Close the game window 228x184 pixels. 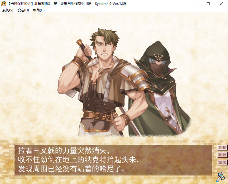click(x=221, y=4)
